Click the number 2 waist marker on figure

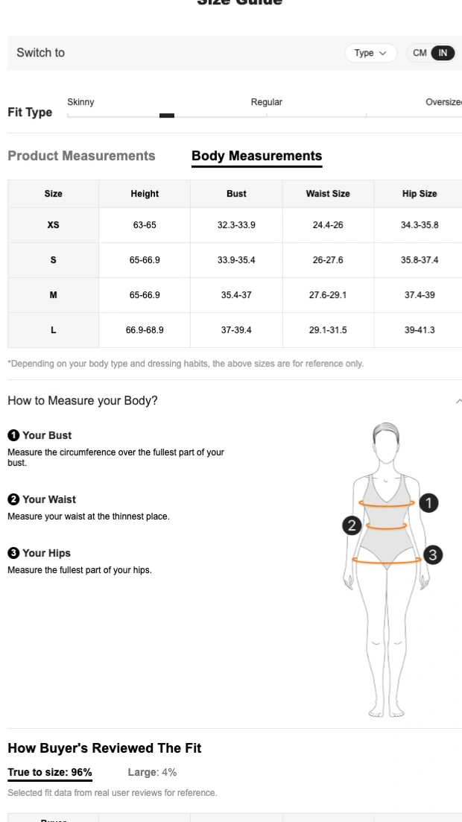352,525
